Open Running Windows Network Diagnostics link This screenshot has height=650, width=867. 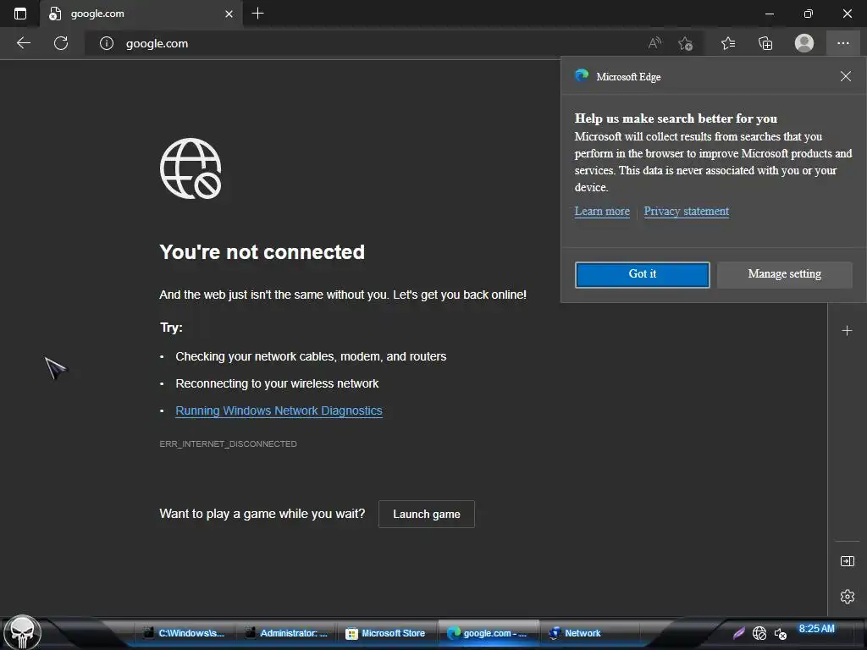(279, 410)
